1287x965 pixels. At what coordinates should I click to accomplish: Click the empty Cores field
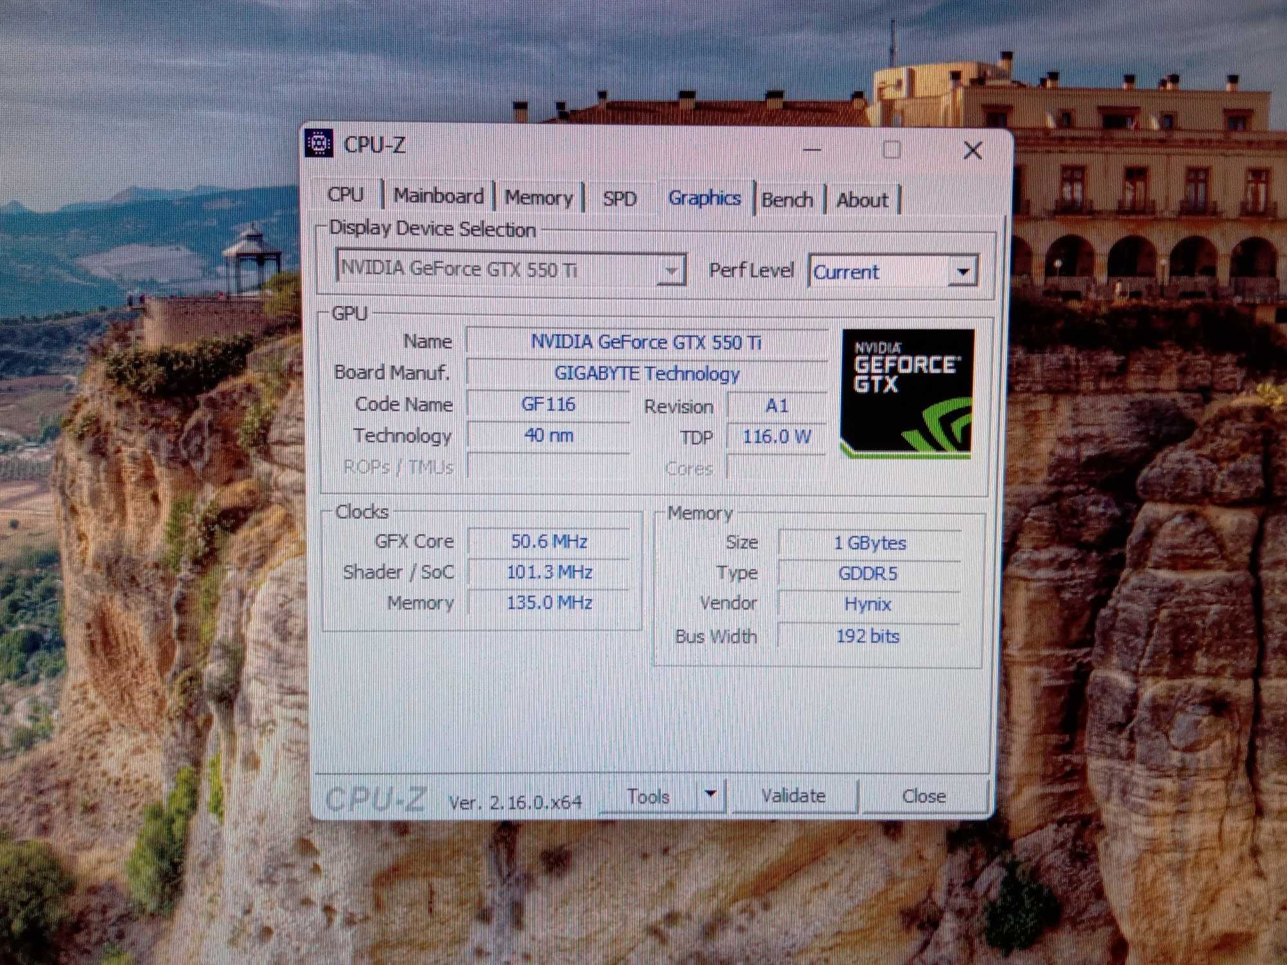(777, 468)
